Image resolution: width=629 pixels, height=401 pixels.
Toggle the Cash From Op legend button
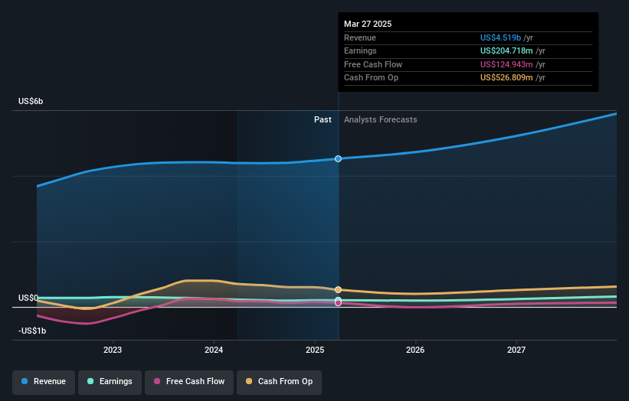[279, 382]
